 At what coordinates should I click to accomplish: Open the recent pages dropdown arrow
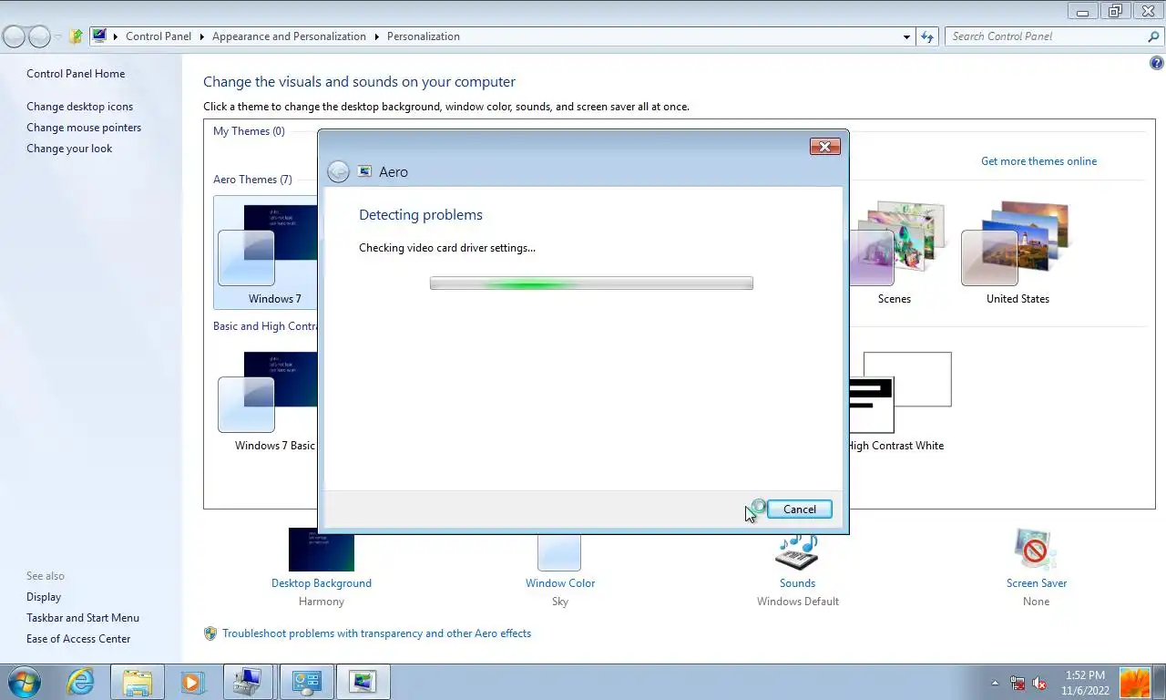click(57, 37)
